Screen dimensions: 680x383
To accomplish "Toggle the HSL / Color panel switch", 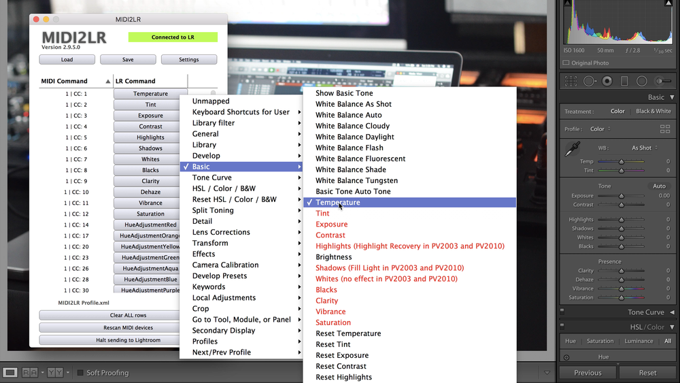I will pyautogui.click(x=562, y=325).
